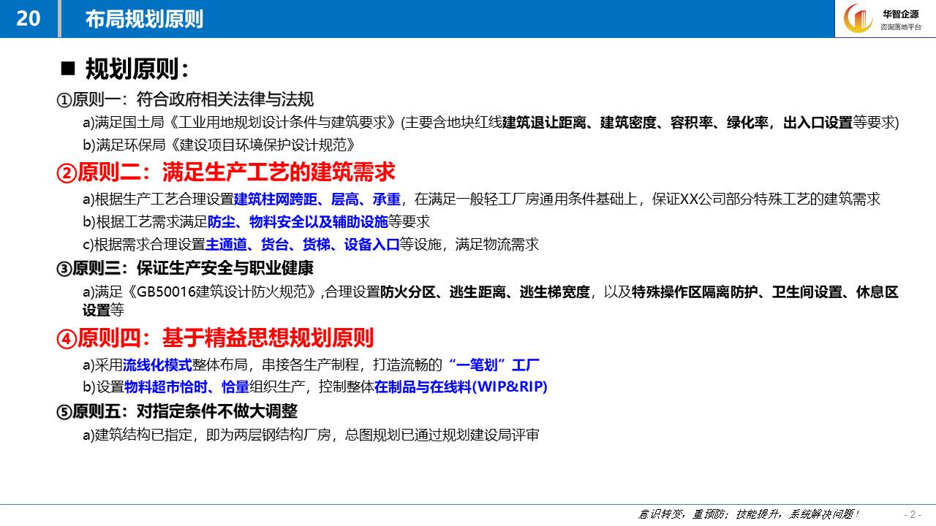Viewport: 936px width, 526px height.
Task: Select the slide title 布局规划原则
Action: [144, 19]
